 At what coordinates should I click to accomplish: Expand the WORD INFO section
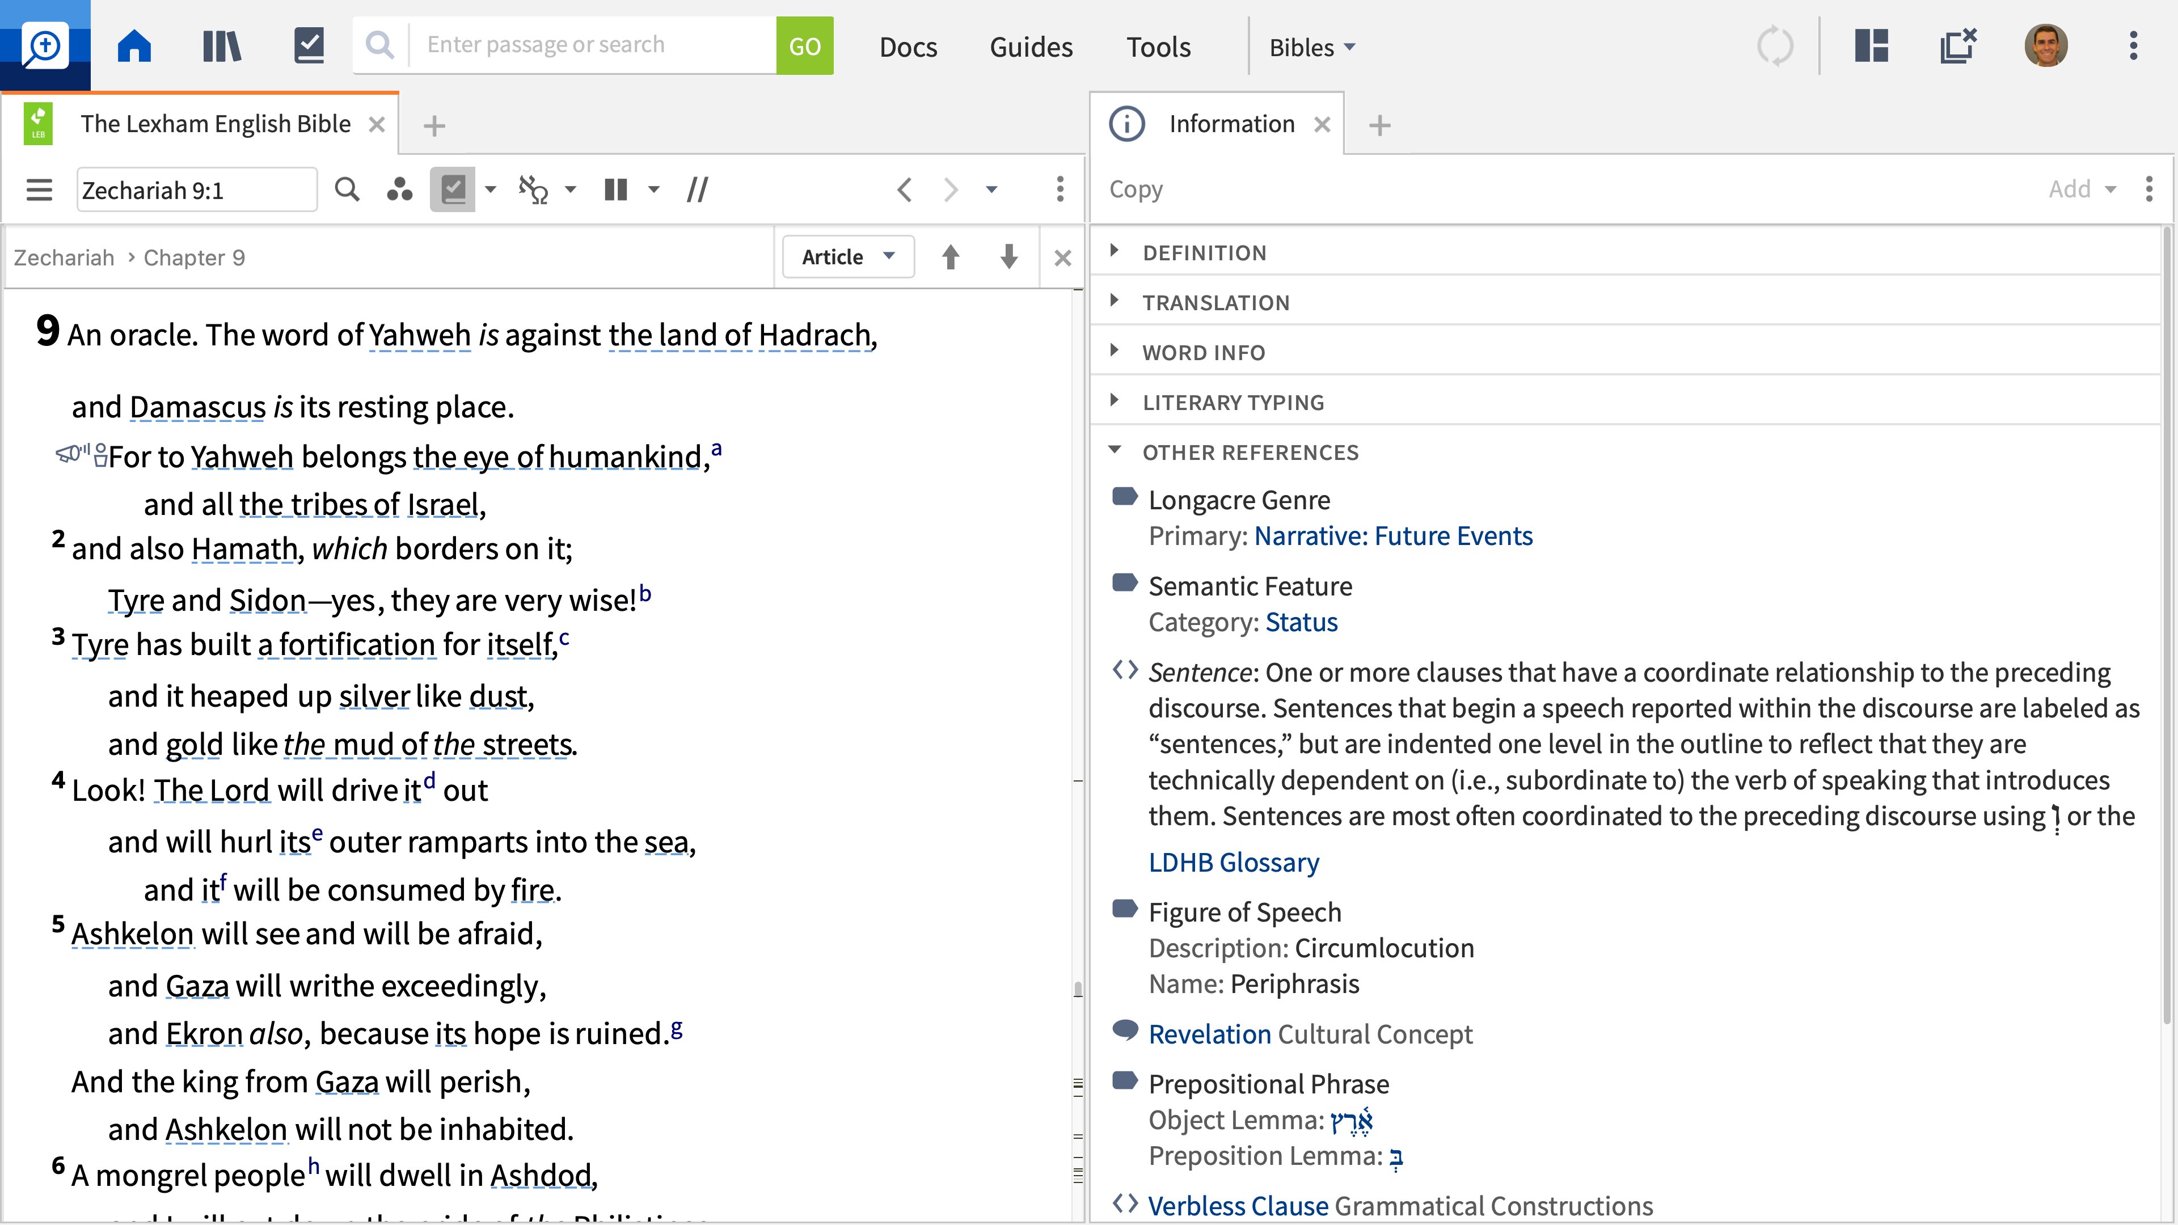click(1203, 352)
